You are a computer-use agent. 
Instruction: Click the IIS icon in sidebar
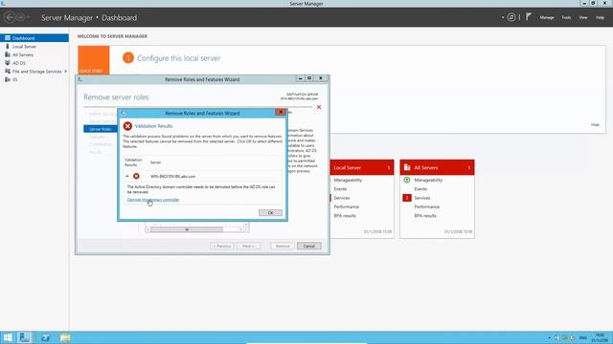tap(8, 79)
